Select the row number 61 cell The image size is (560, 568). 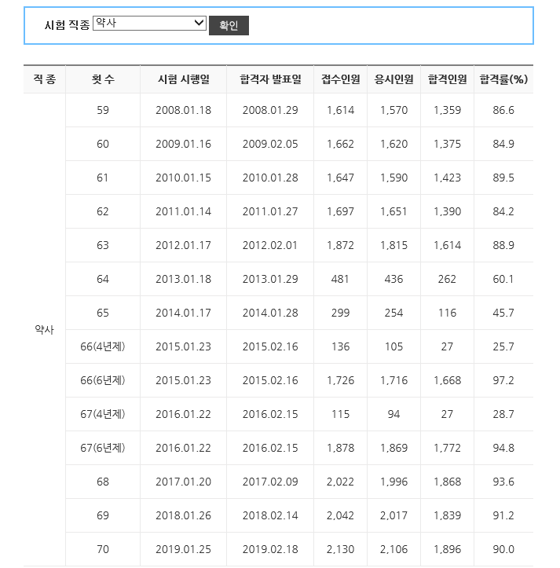tap(103, 178)
